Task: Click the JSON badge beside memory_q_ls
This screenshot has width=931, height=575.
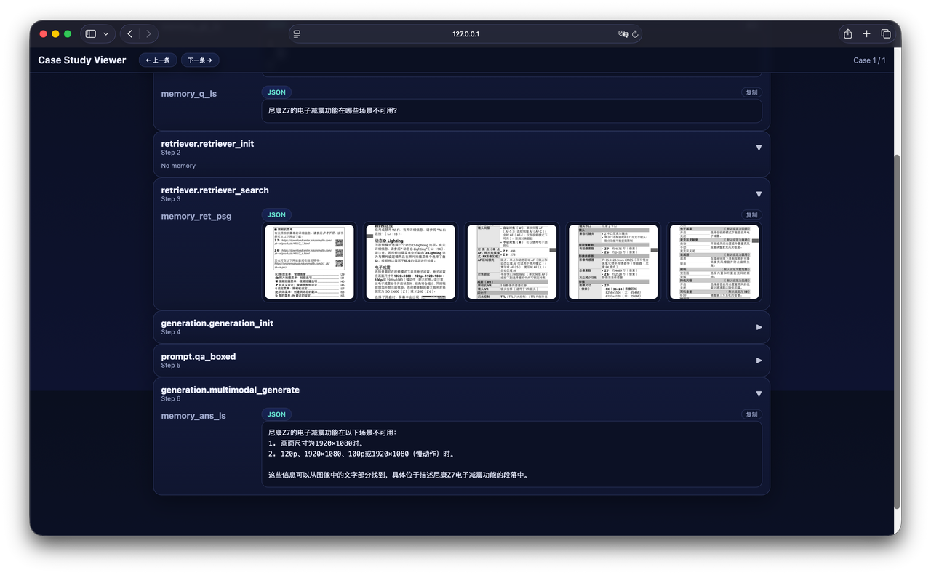Action: (276, 92)
